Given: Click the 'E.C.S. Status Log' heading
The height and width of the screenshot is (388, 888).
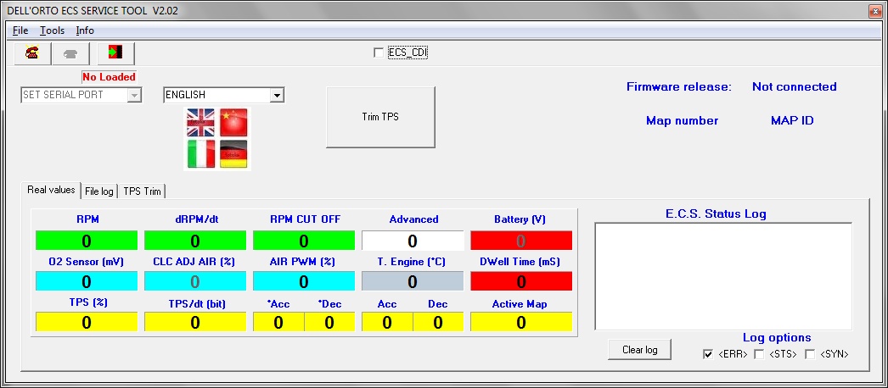Looking at the screenshot, I should tap(716, 214).
